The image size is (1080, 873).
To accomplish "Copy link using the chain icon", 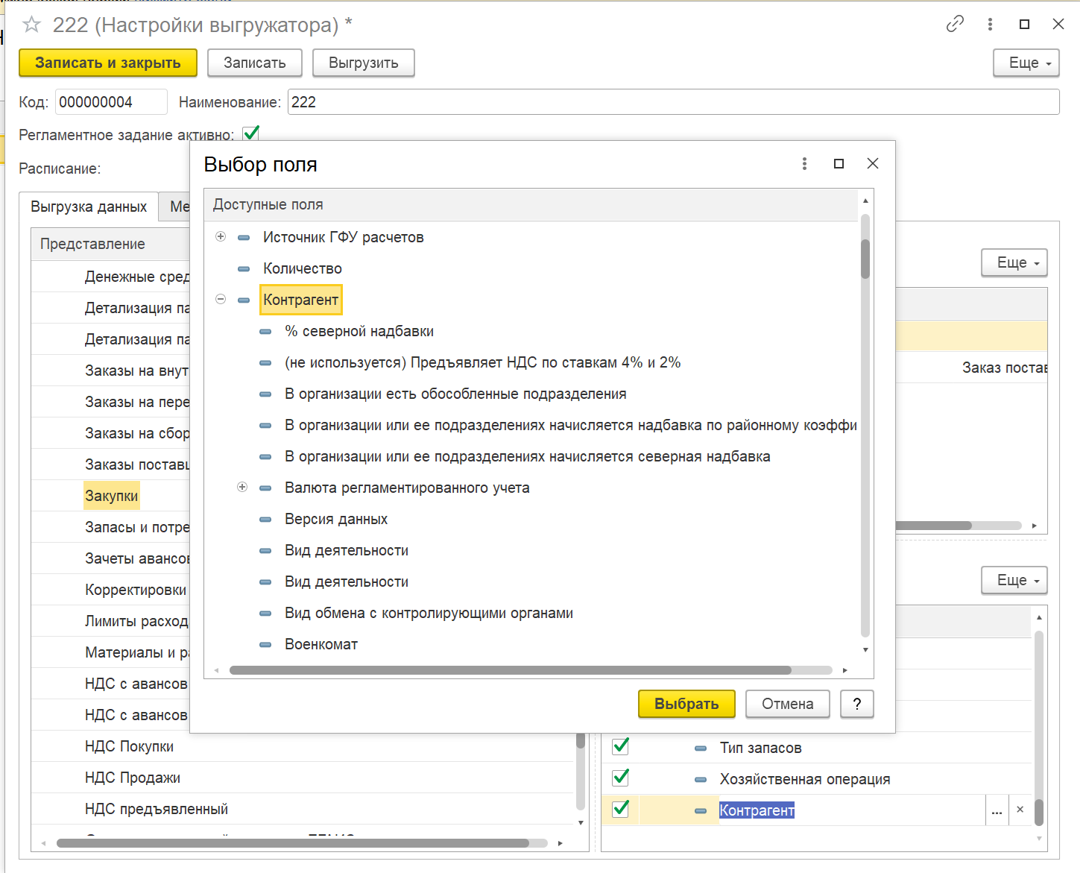I will tap(955, 25).
